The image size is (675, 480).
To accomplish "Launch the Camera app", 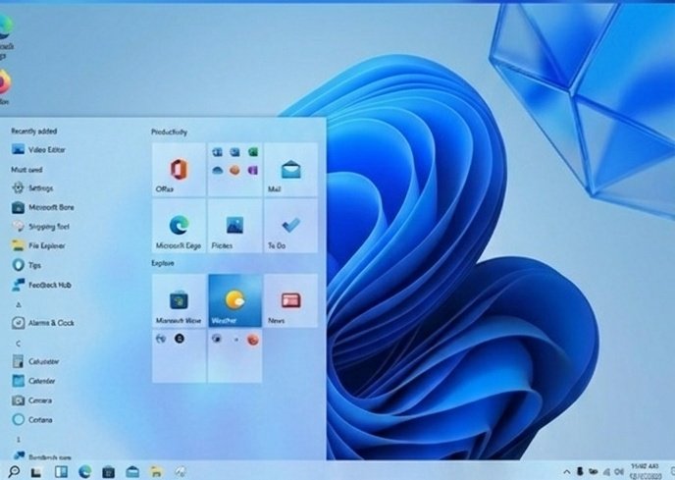I will [x=31, y=400].
